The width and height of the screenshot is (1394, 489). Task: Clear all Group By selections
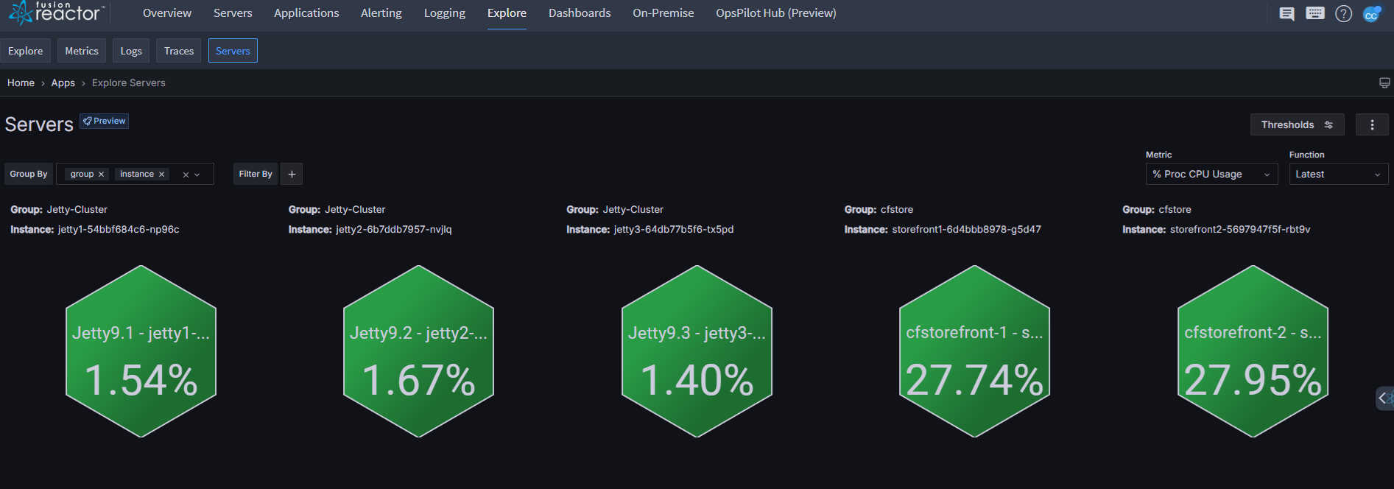coord(186,175)
